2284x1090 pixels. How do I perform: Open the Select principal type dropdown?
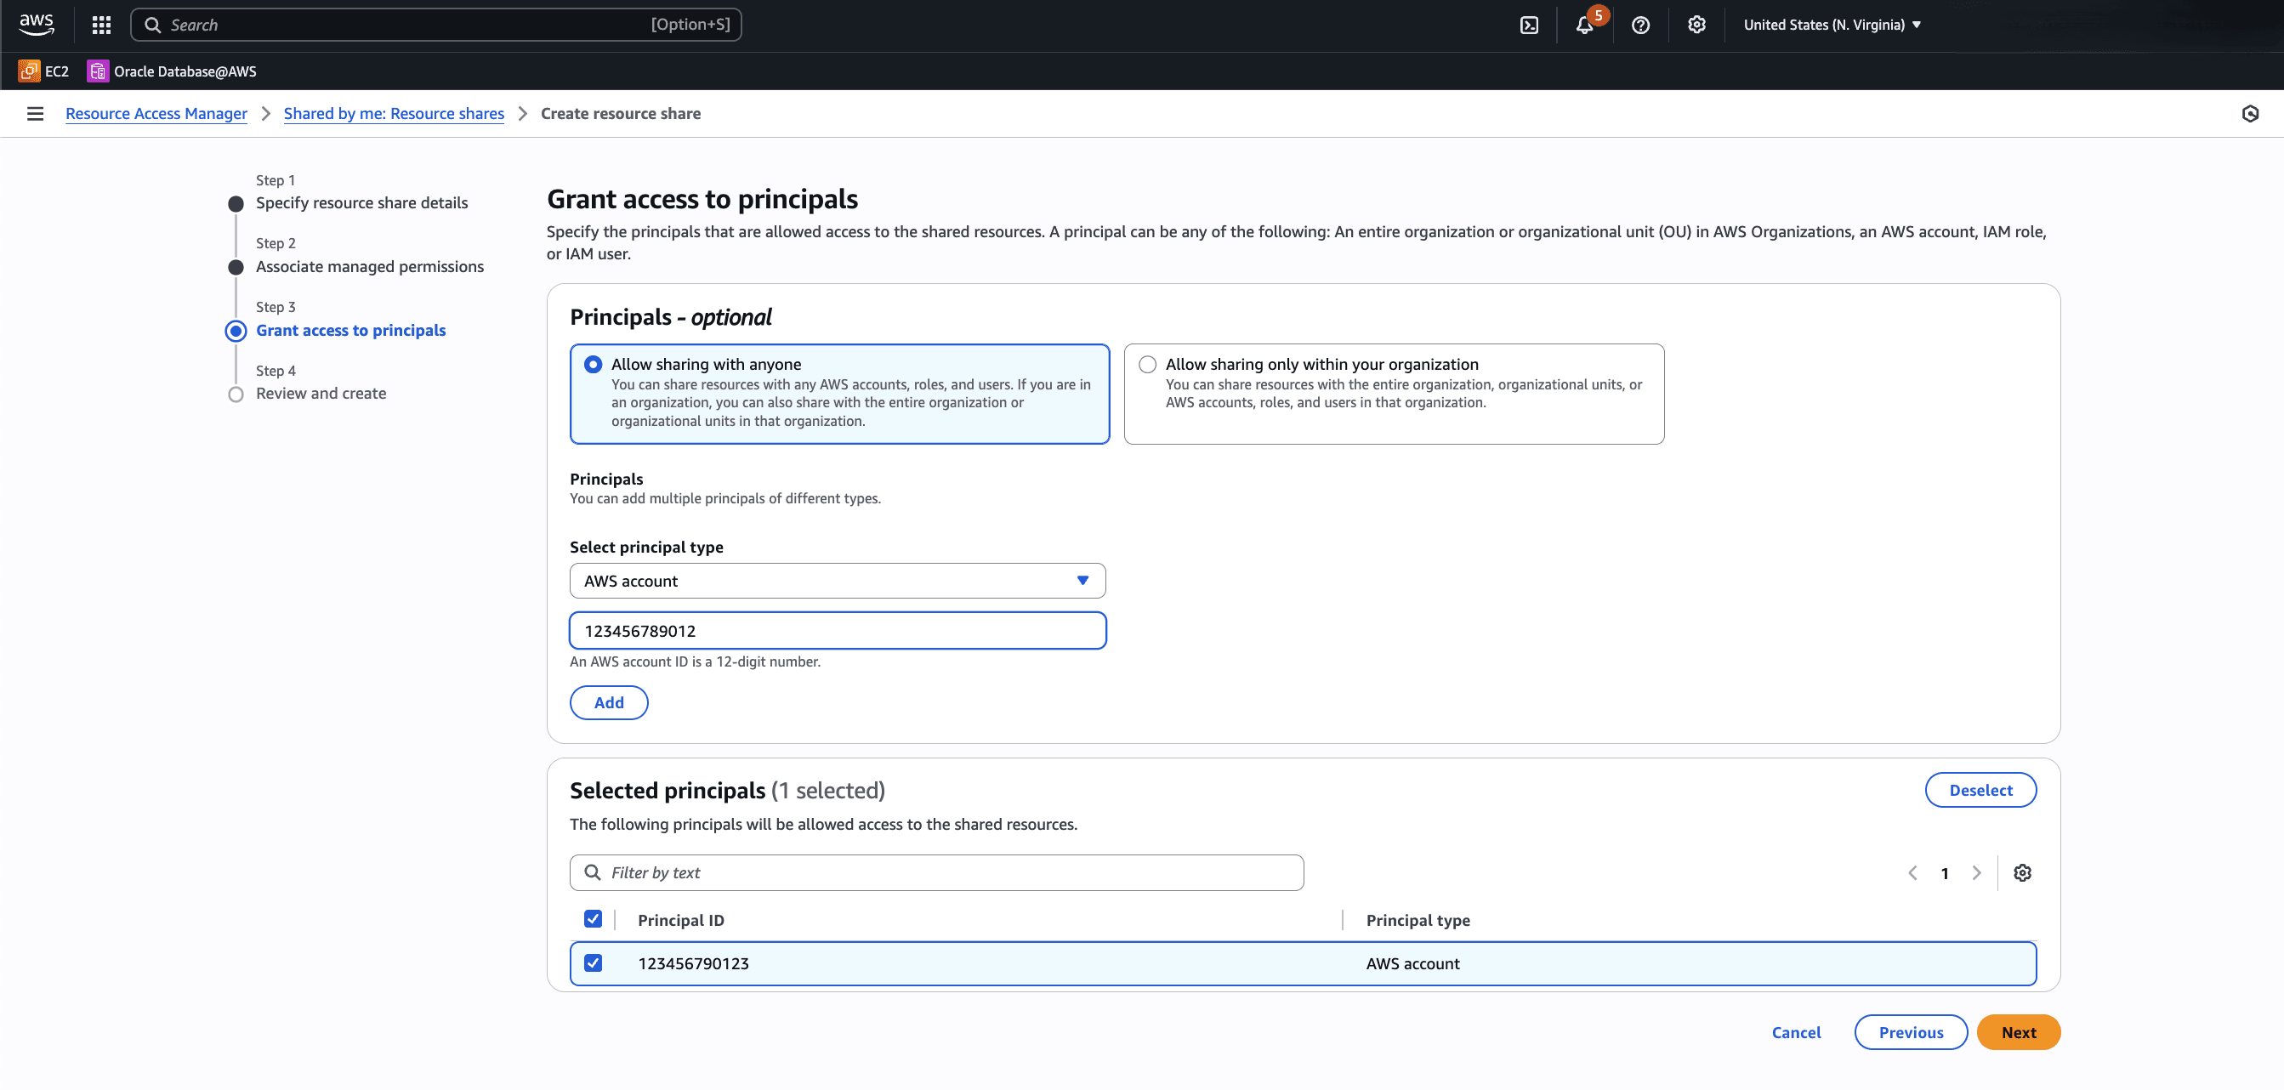[x=836, y=581]
